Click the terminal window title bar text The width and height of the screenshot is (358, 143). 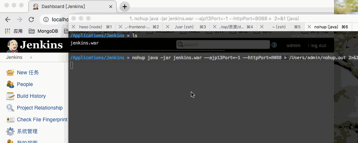click(x=214, y=19)
